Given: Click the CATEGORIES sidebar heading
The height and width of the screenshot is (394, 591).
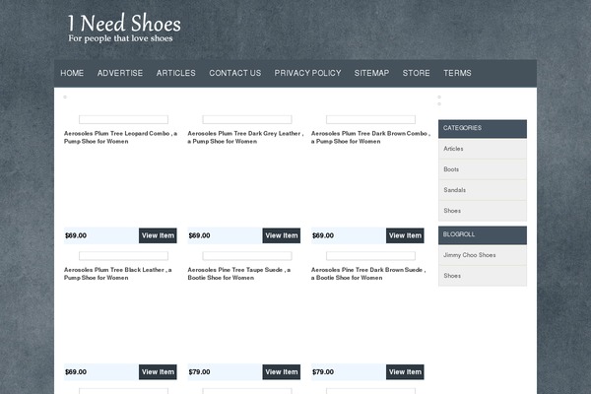Looking at the screenshot, I should coord(483,129).
